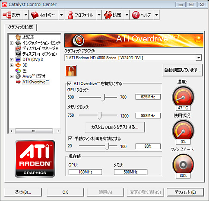
Task: Expand the 3D tree node
Action: point(12,65)
